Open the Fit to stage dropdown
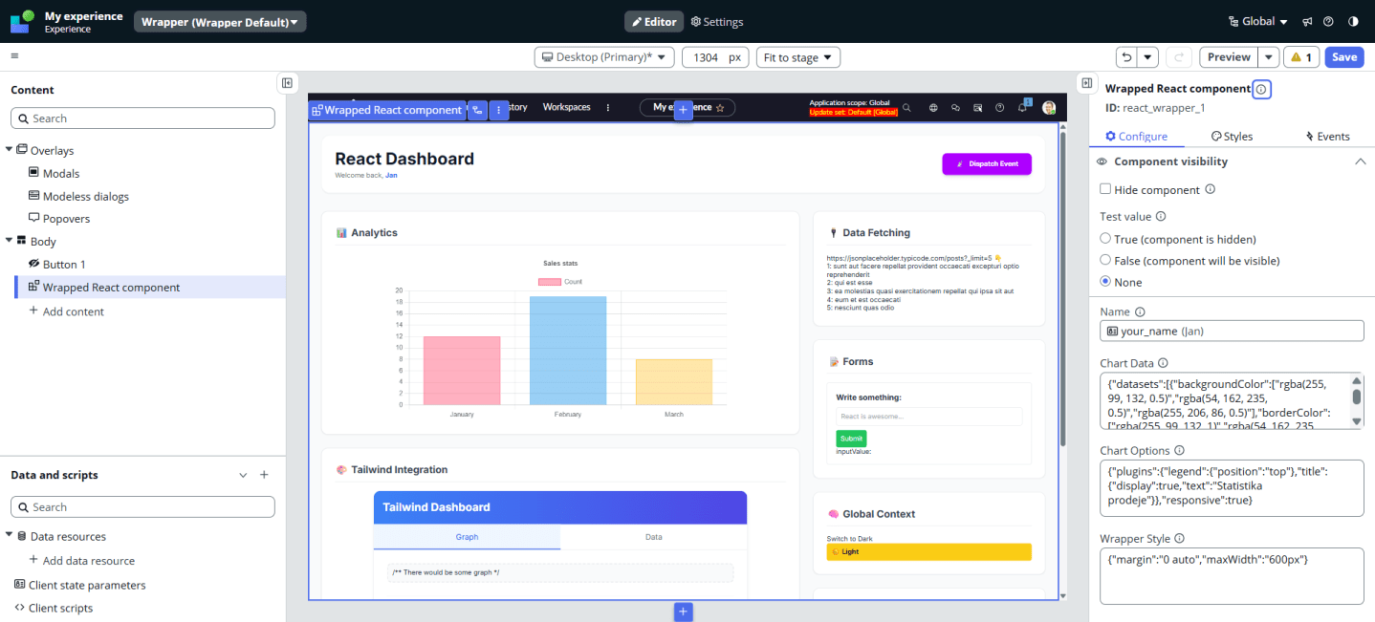1375x622 pixels. pyautogui.click(x=797, y=57)
